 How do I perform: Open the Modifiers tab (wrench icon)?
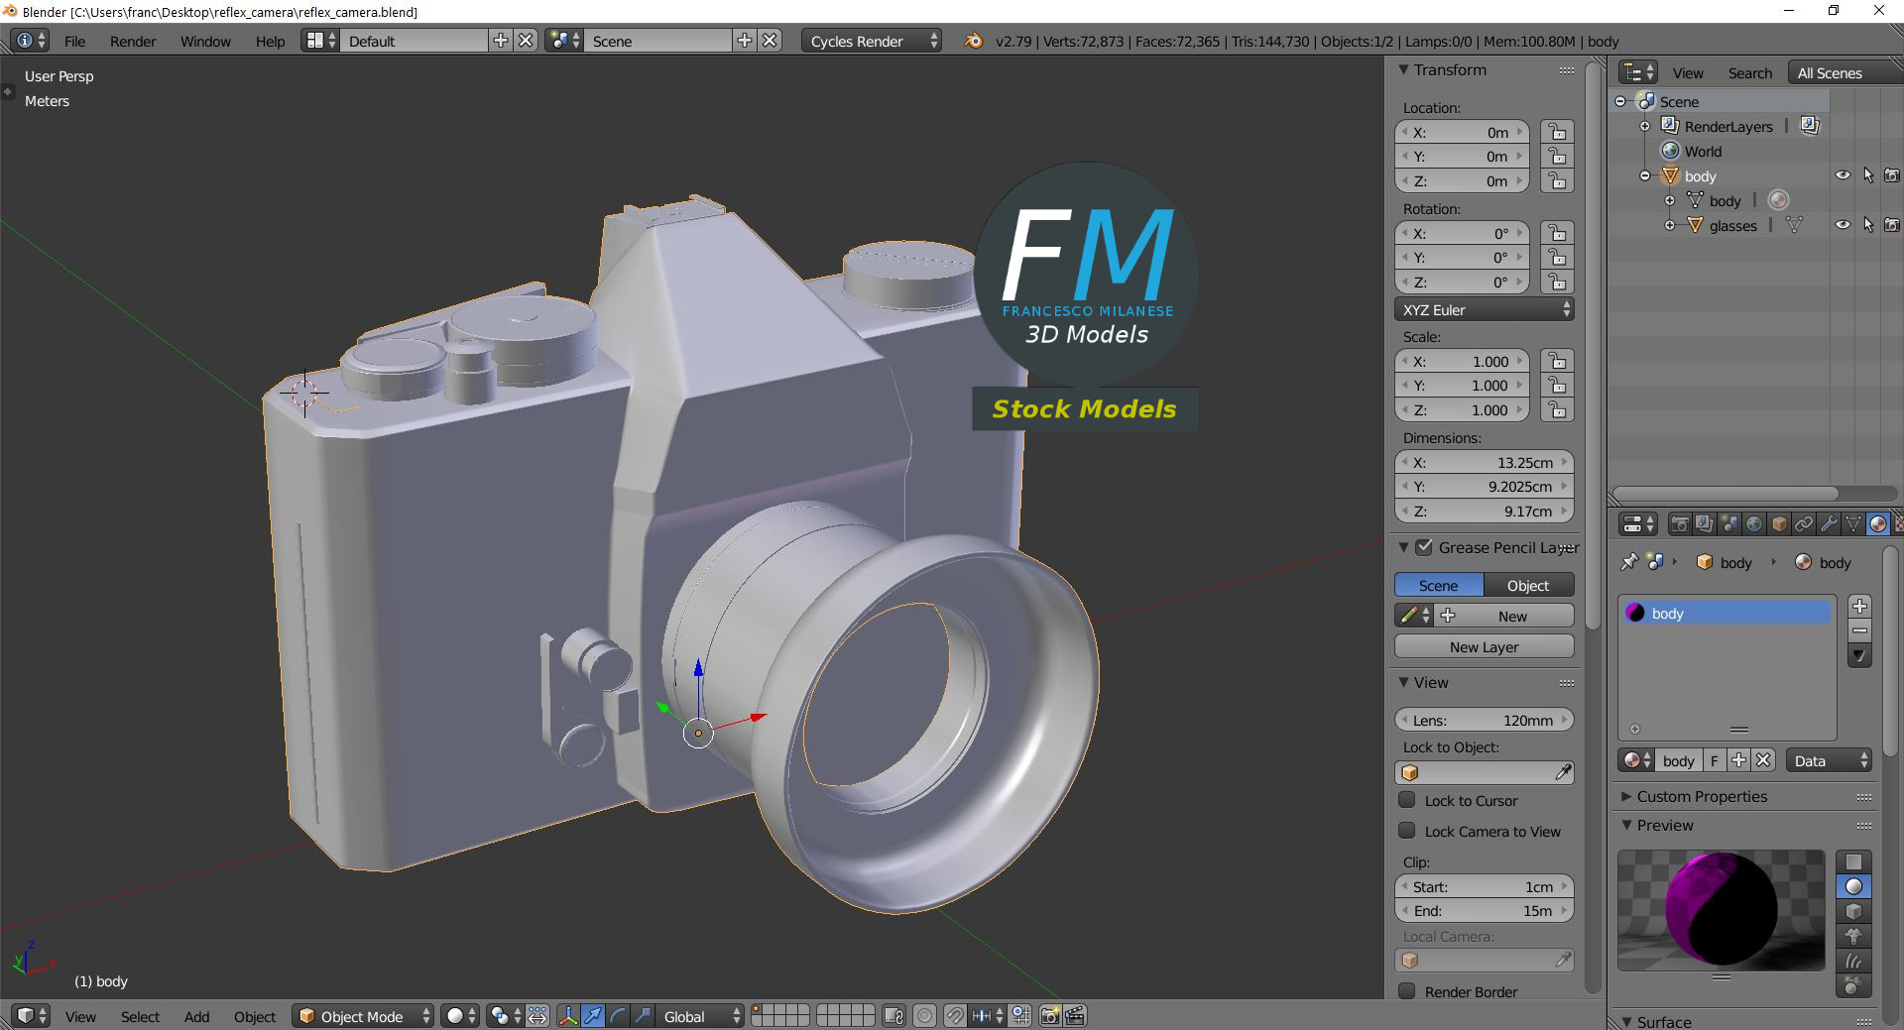[x=1829, y=524]
